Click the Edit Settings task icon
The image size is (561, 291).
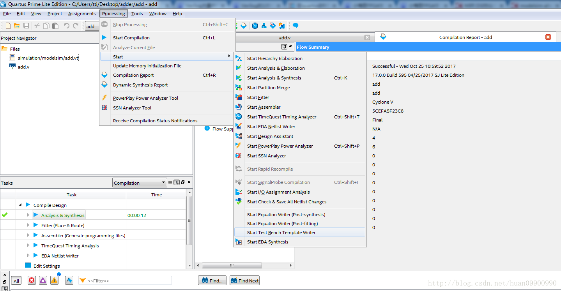coord(28,266)
